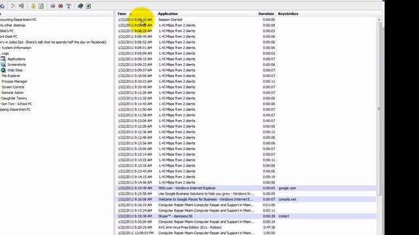Click the scrollbar up arrow of the log list
Viewport: 419px width, 235px height.
coord(379,20)
